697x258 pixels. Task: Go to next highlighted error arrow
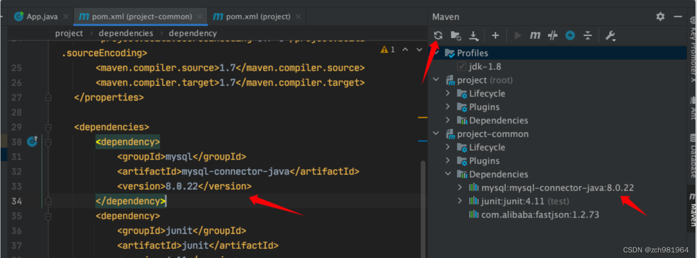[x=419, y=49]
